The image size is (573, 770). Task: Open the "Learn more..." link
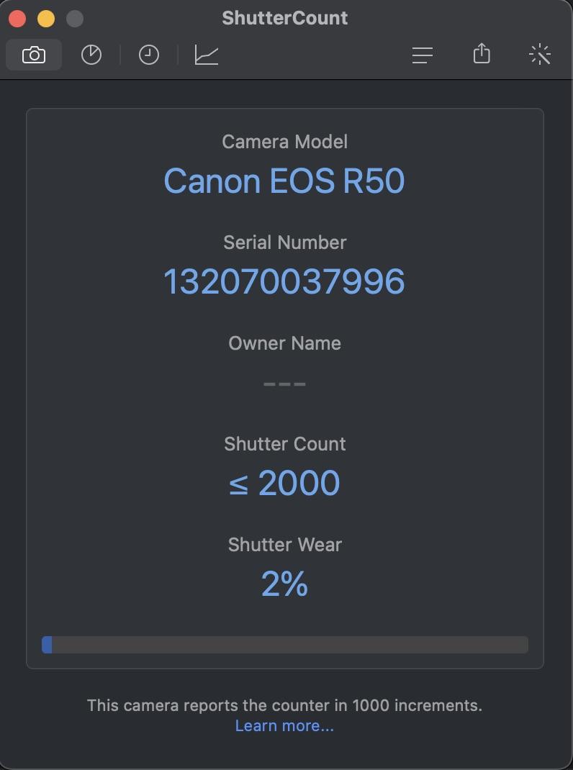tap(284, 725)
